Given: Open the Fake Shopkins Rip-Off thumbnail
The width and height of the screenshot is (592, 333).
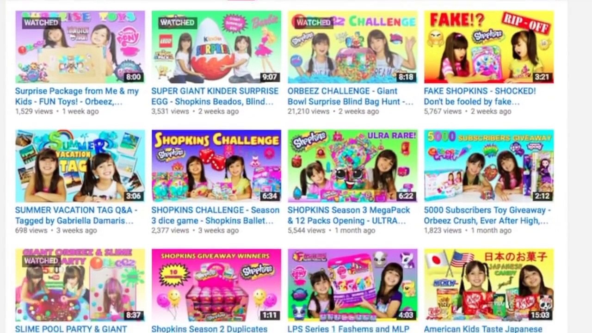Looking at the screenshot, I should pos(489,47).
